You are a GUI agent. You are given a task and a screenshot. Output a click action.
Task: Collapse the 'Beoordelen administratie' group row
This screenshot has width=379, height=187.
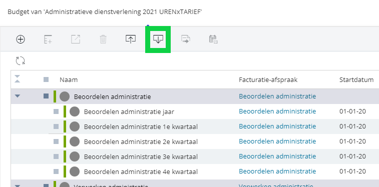[17, 96]
